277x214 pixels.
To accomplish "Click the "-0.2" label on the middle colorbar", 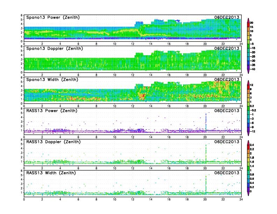I will pos(253,110).
